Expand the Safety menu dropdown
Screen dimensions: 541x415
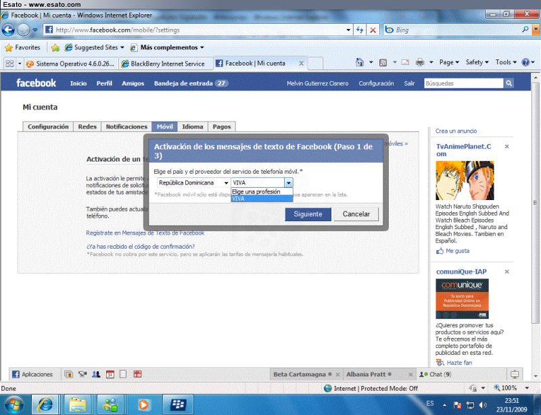(x=477, y=62)
